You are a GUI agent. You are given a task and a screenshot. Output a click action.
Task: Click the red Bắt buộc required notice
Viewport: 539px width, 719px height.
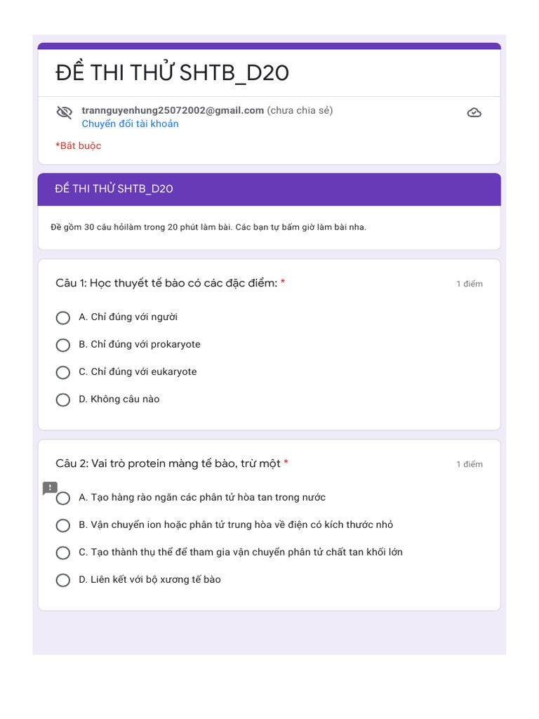[x=79, y=146]
